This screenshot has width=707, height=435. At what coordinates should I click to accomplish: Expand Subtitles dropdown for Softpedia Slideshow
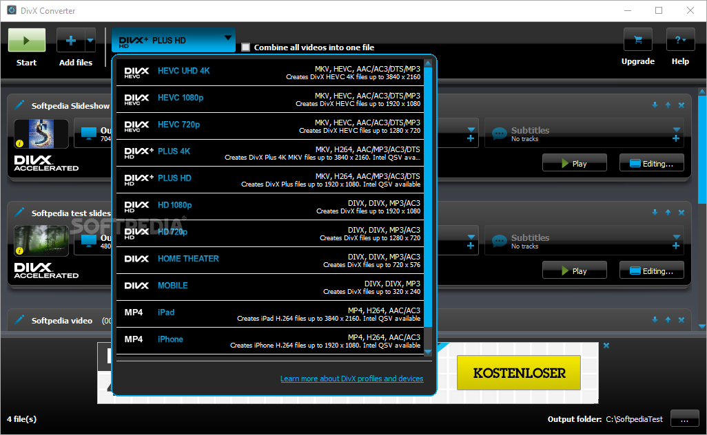(x=677, y=129)
